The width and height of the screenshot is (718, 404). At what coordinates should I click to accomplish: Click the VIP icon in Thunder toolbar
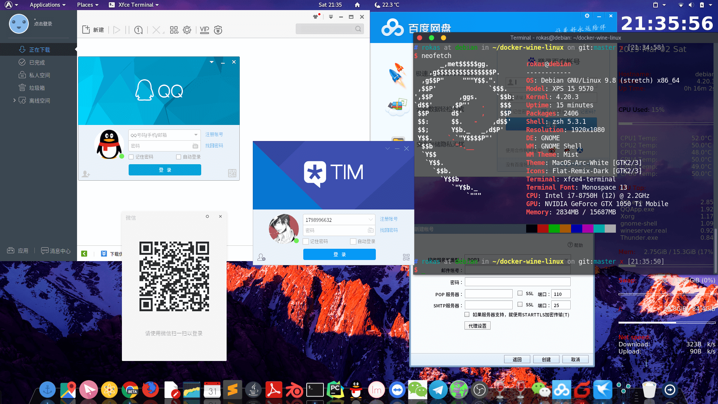pos(204,30)
